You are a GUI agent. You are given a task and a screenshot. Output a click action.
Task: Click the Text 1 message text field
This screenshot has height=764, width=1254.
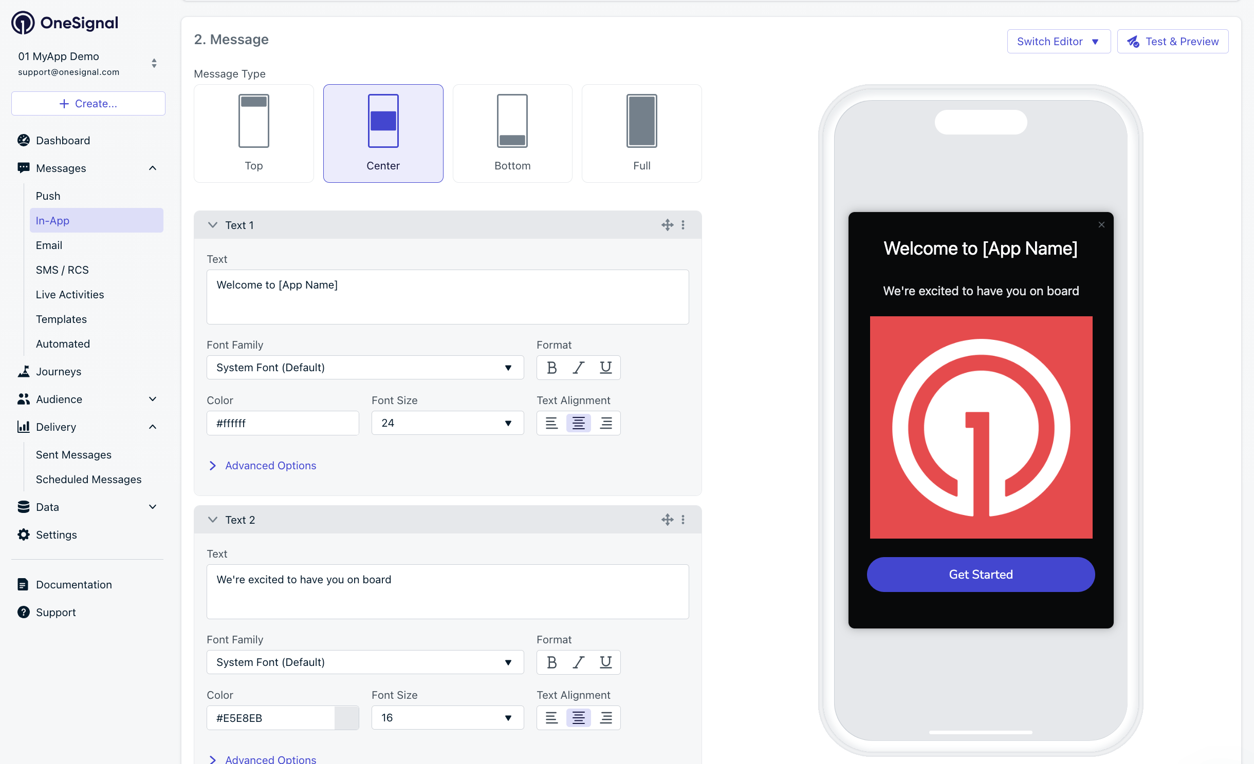point(447,297)
